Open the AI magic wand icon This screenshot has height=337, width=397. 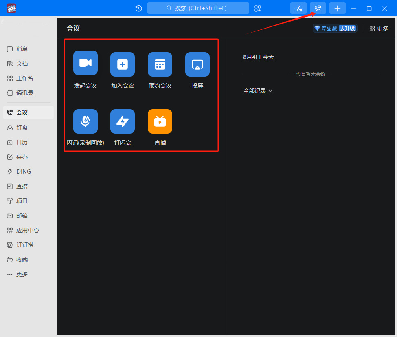coord(298,9)
